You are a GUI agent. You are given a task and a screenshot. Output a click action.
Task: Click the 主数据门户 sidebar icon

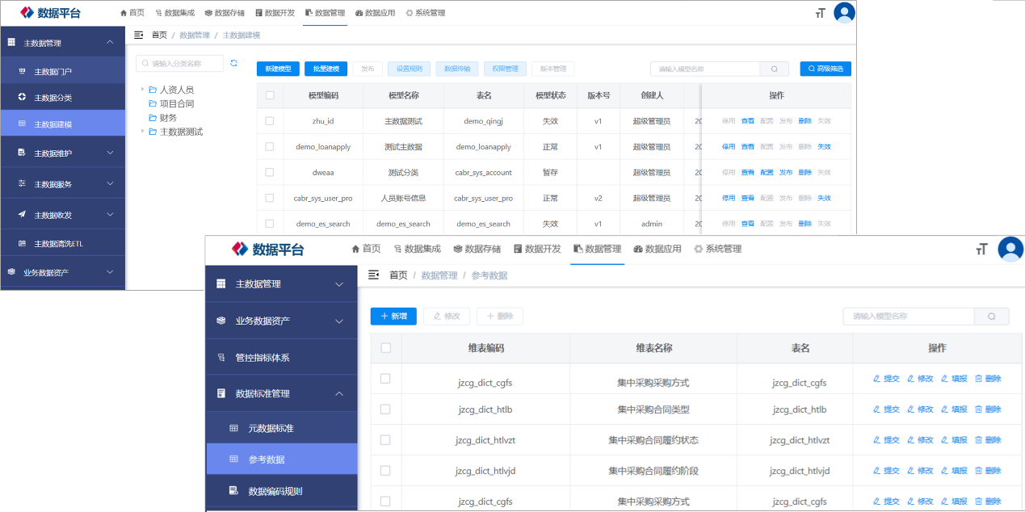click(x=22, y=71)
